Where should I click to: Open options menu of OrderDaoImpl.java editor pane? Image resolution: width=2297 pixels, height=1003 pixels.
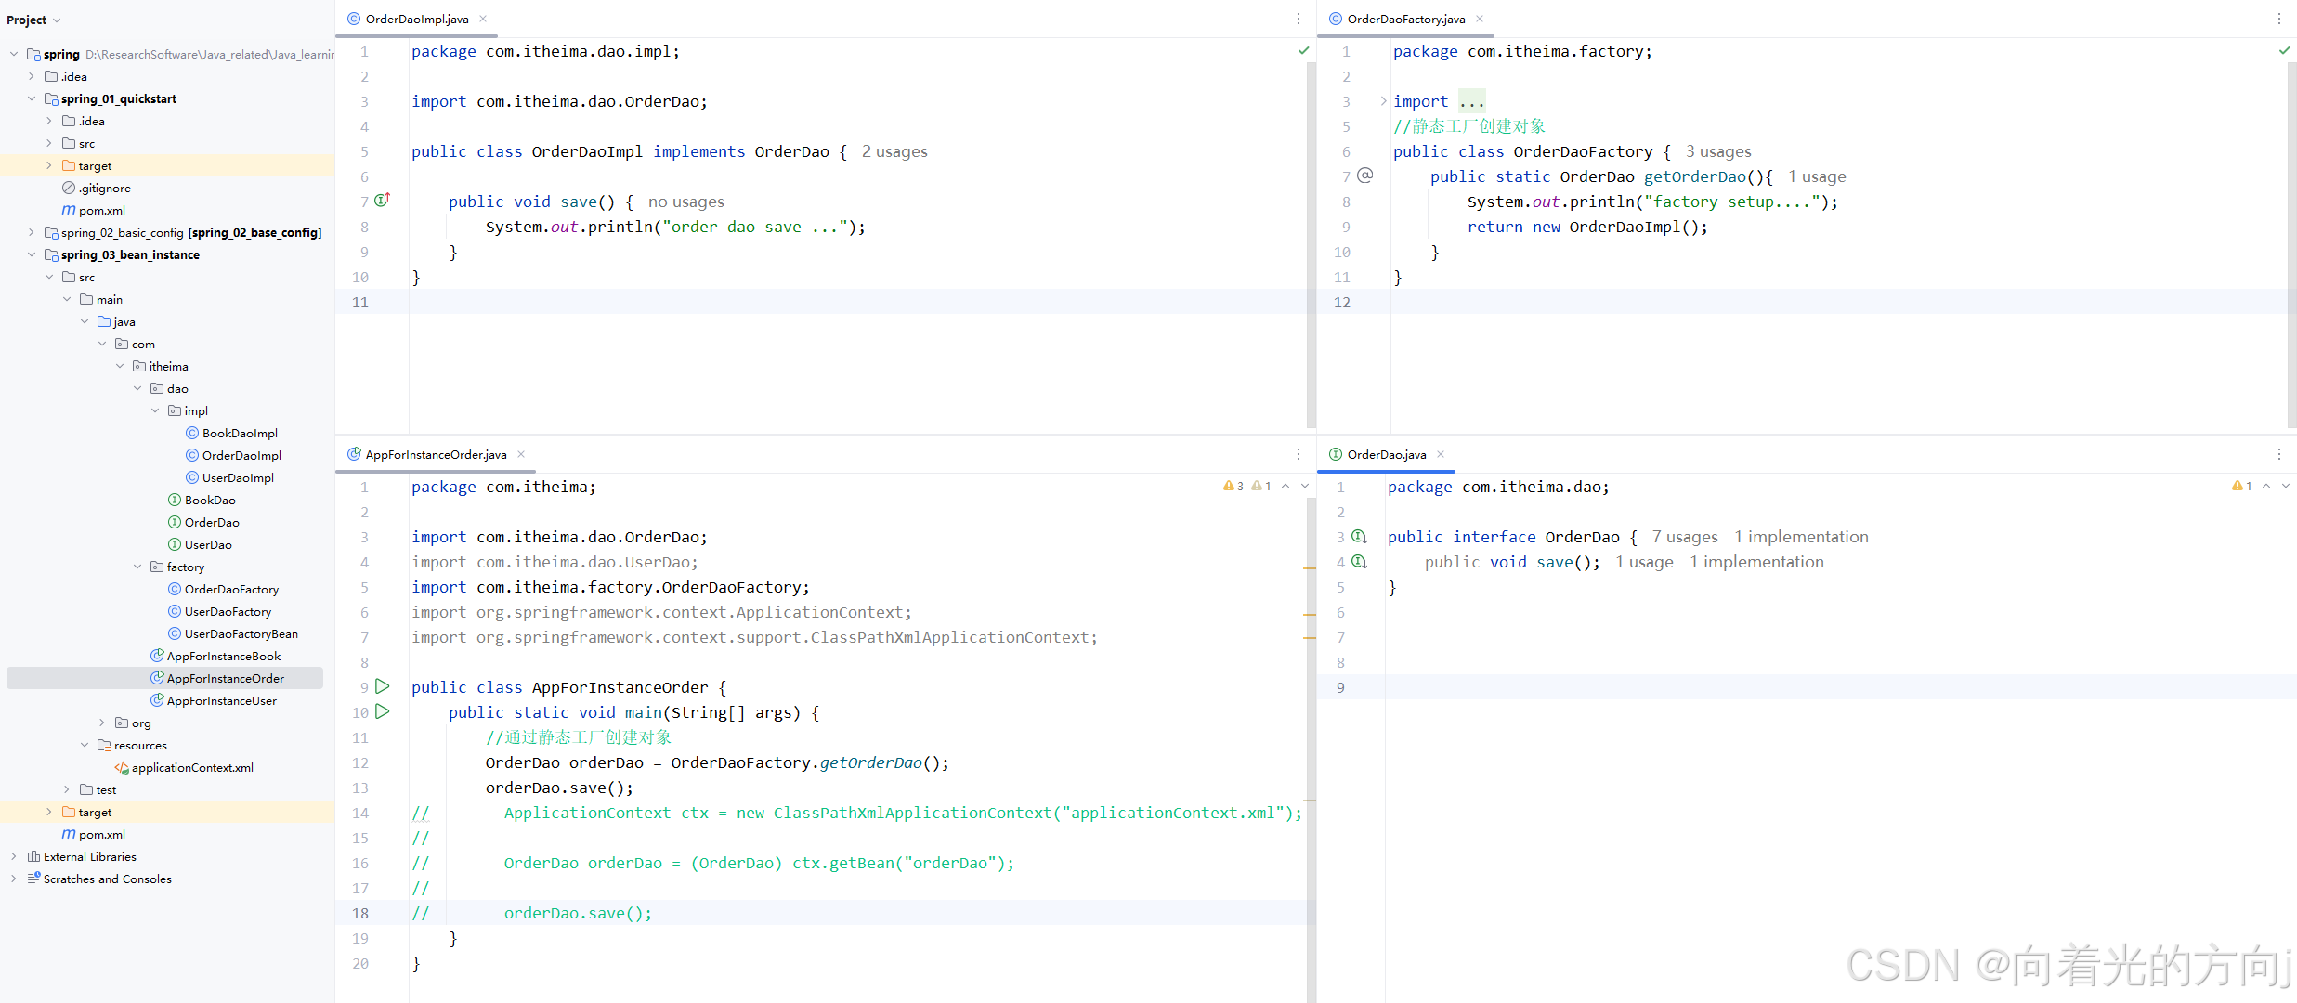click(x=1299, y=19)
